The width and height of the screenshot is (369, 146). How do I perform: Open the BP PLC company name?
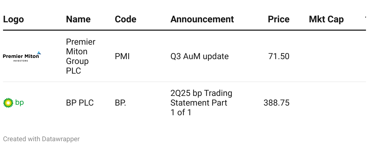(x=80, y=103)
